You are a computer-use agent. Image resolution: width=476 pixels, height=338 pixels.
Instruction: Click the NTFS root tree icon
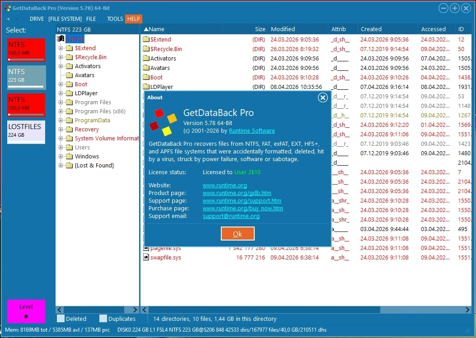pos(61,38)
